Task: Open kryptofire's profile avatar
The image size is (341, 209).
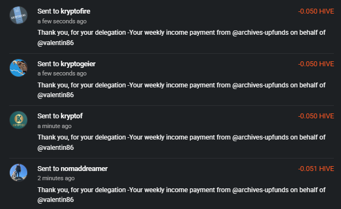Action: (18, 15)
